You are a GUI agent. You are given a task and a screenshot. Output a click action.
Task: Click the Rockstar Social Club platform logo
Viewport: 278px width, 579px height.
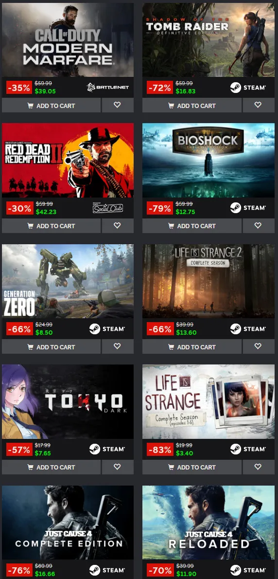click(108, 208)
